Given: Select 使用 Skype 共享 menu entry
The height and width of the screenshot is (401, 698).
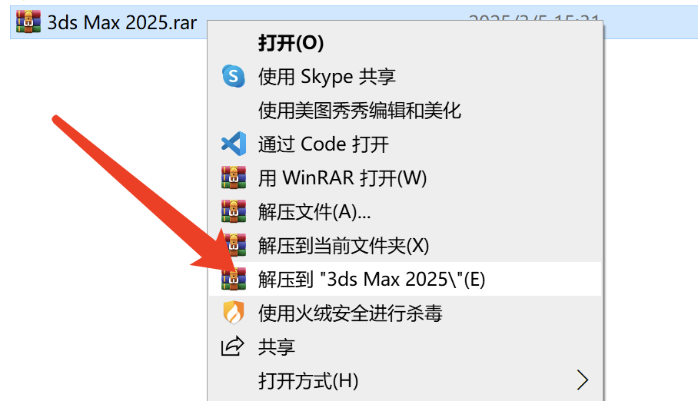Looking at the screenshot, I should click(327, 77).
